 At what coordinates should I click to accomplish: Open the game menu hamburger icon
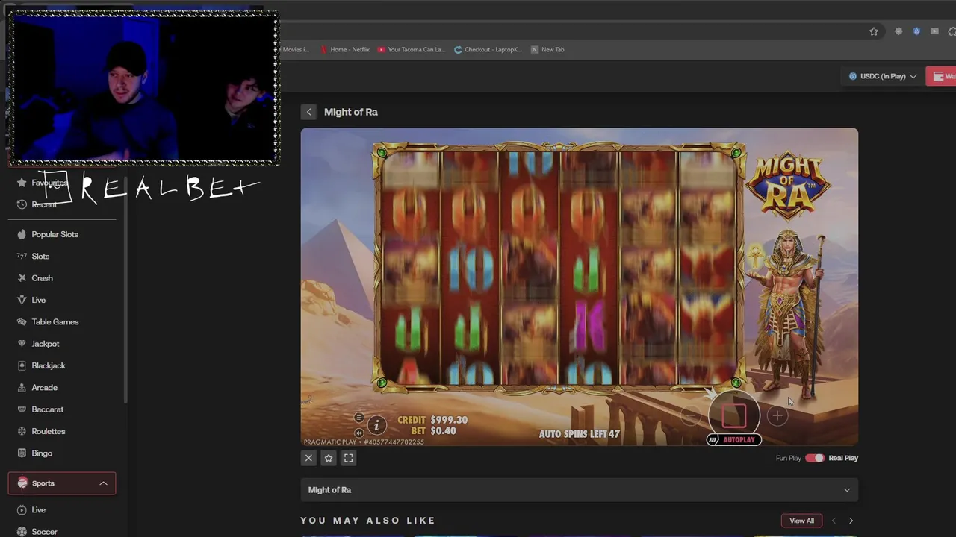click(359, 418)
